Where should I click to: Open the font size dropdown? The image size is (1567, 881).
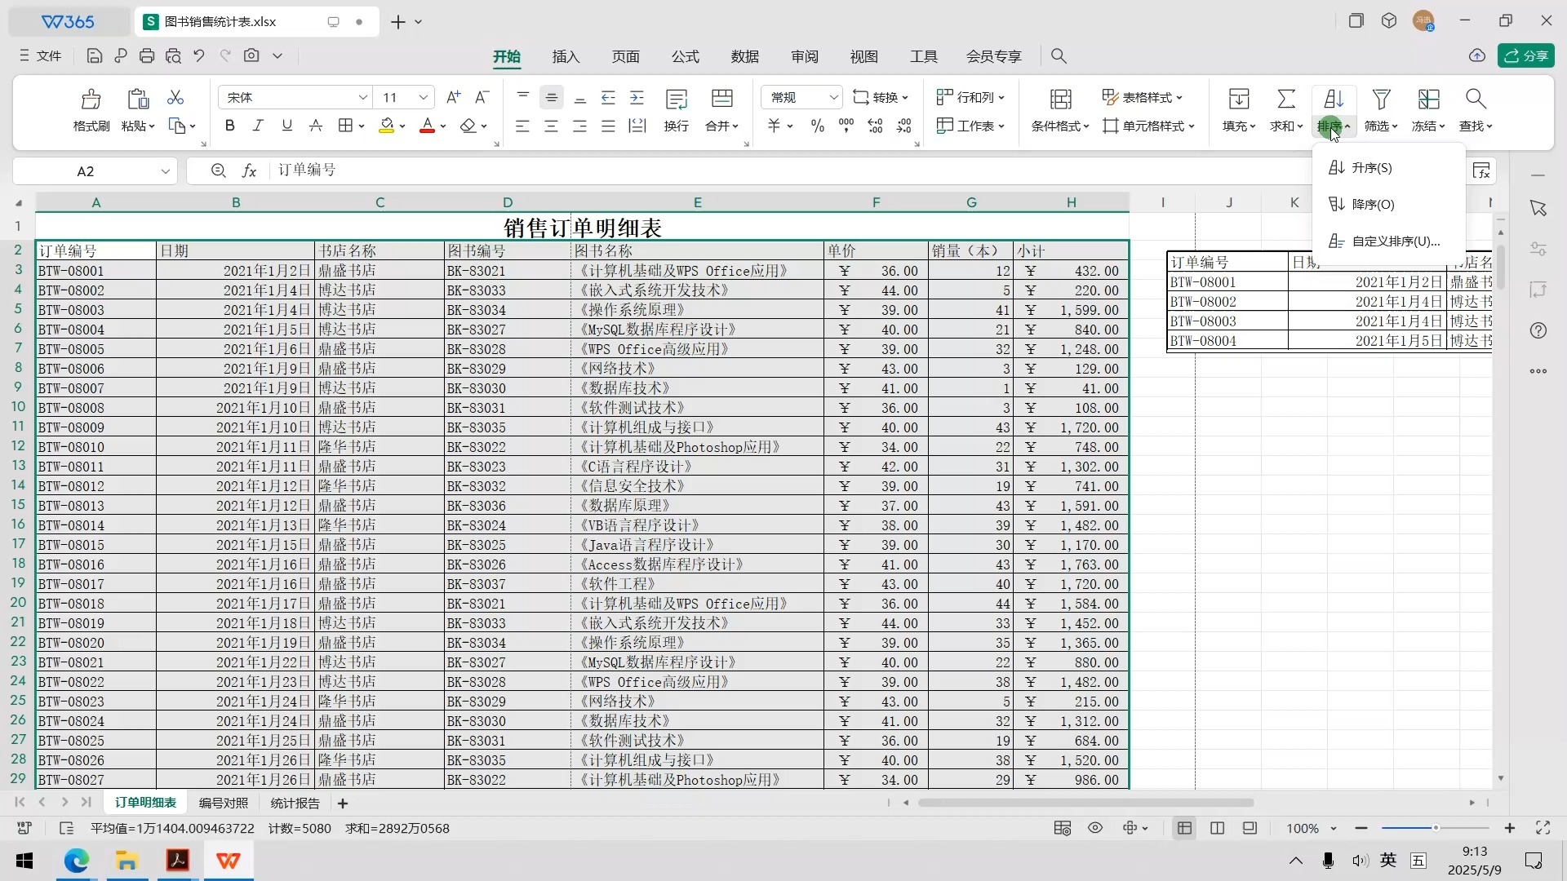[424, 97]
